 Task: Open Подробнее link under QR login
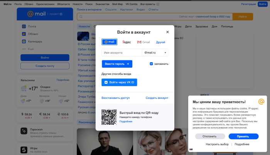point(126,121)
